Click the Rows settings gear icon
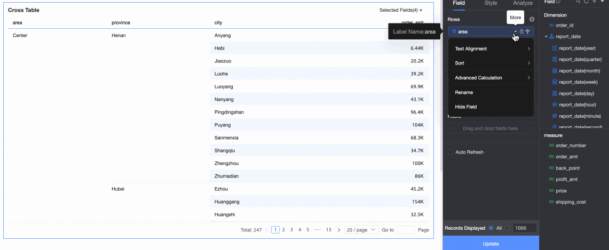Viewport: 609px width, 250px height. pos(532,19)
